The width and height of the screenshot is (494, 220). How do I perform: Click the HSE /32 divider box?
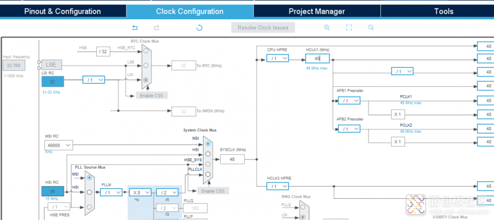click(103, 52)
